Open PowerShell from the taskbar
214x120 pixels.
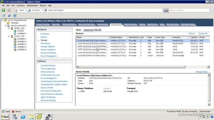click(23, 117)
